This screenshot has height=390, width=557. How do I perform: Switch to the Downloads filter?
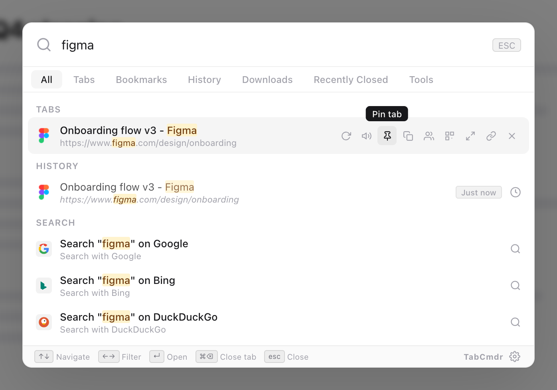click(267, 80)
